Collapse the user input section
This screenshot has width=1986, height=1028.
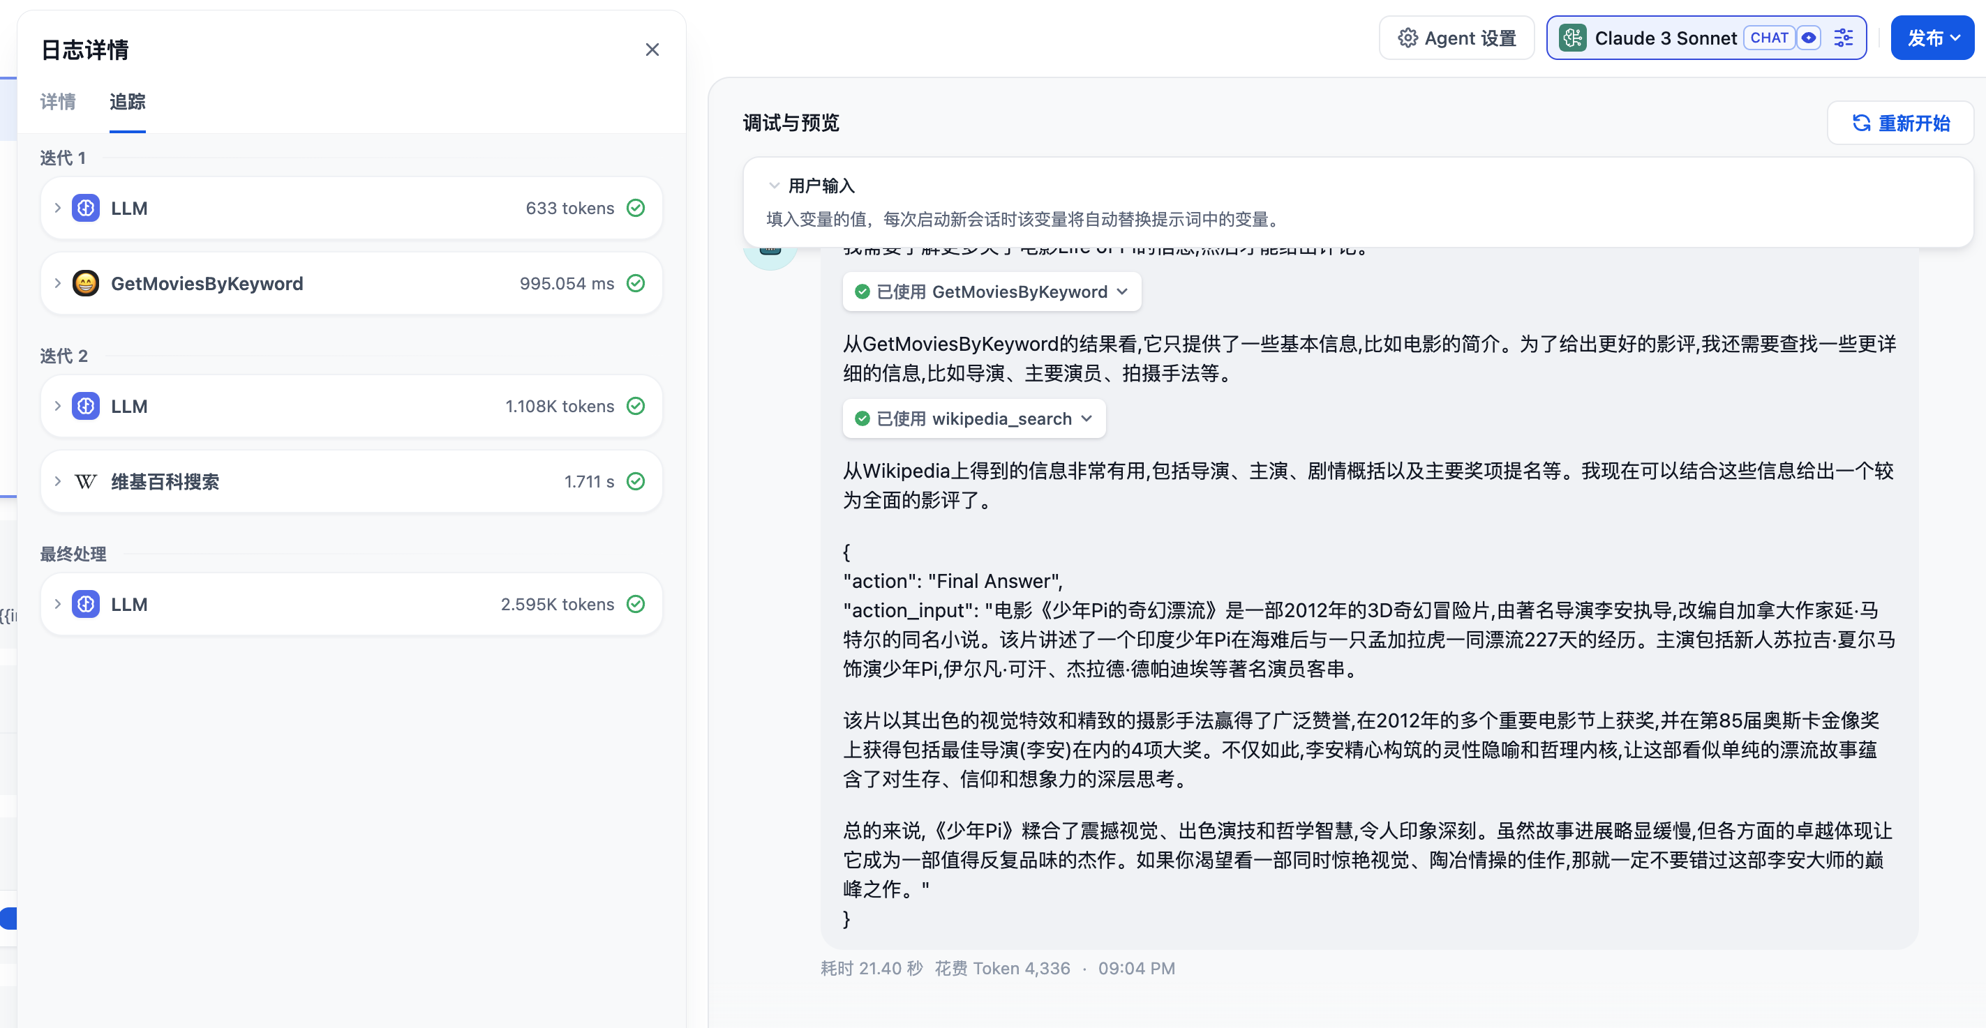(x=774, y=186)
